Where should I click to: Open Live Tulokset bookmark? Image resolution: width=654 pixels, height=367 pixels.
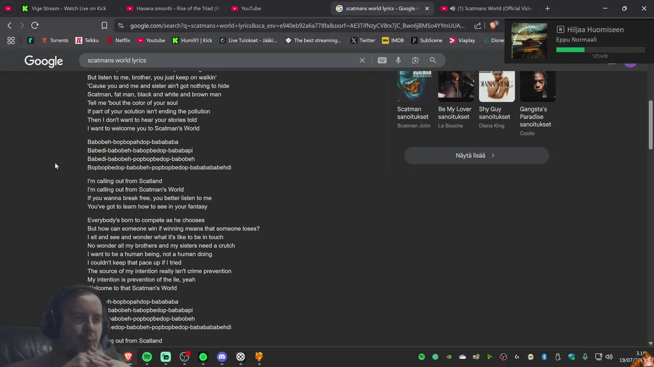click(x=248, y=40)
